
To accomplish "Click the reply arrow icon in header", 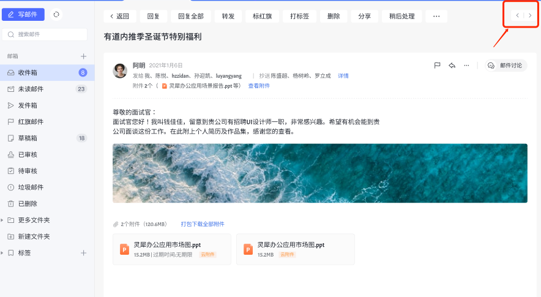I will point(452,66).
